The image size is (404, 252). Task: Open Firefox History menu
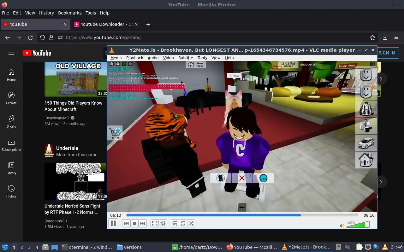[x=46, y=13]
